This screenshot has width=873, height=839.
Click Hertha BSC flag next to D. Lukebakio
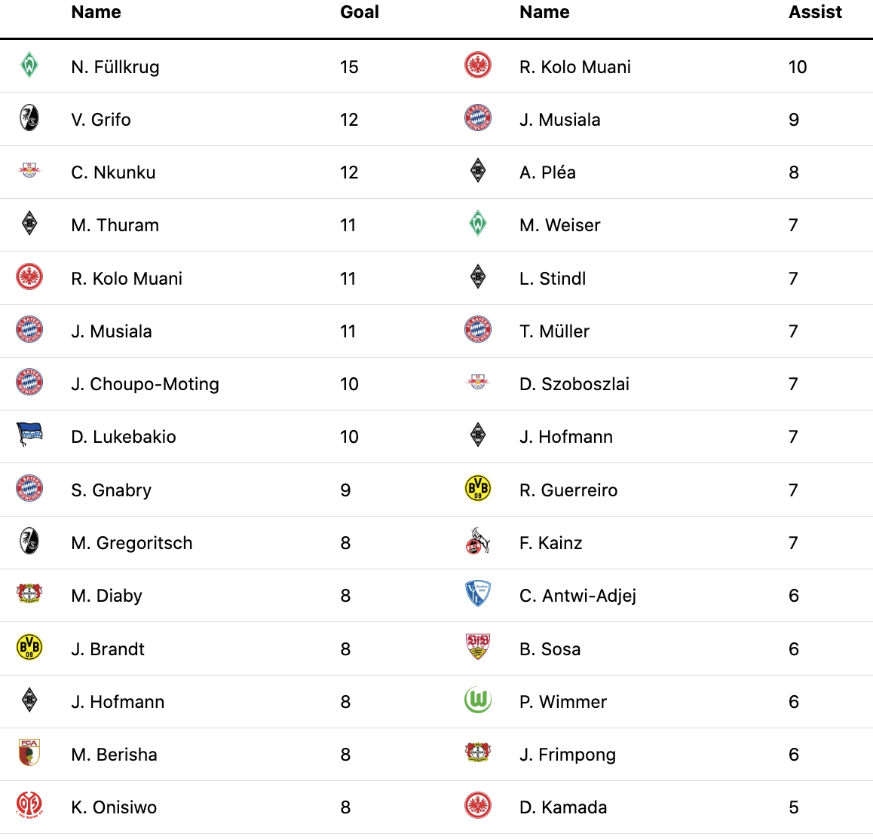tap(29, 435)
